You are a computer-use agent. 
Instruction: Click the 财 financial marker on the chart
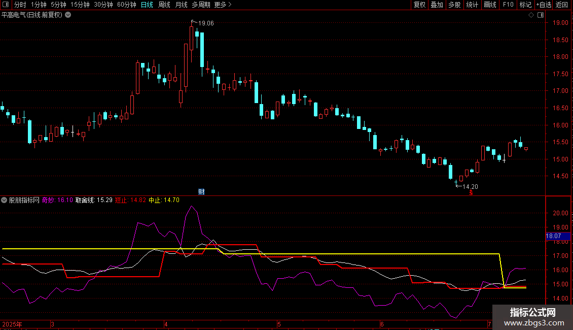tap(201, 192)
